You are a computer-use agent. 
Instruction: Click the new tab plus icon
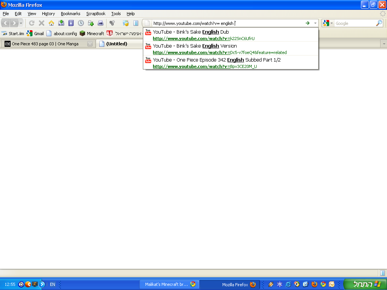[91, 23]
